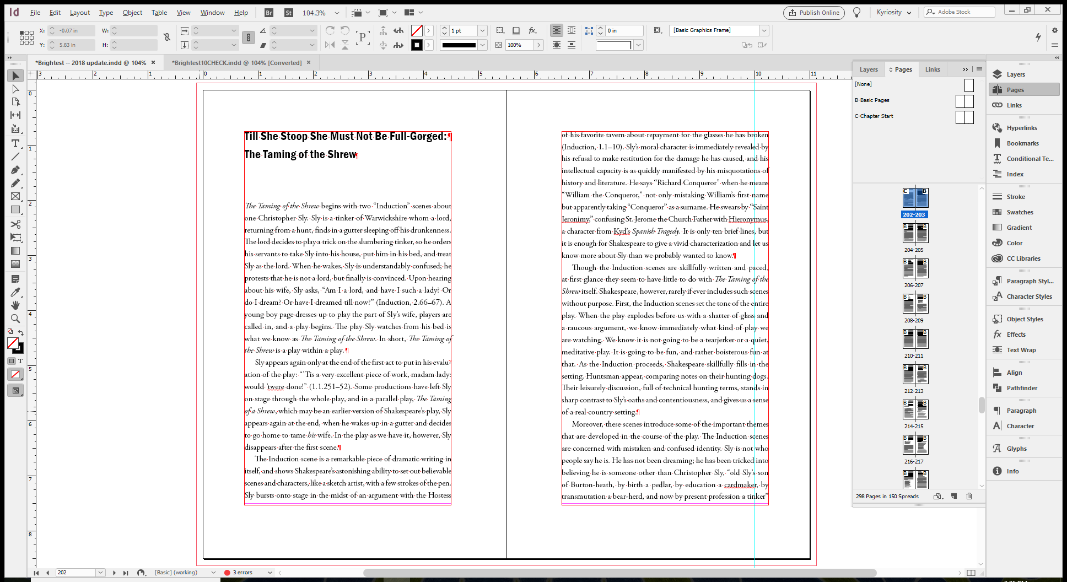Click the Fill swatch in toolbox
The width and height of the screenshot is (1067, 582).
coord(12,343)
